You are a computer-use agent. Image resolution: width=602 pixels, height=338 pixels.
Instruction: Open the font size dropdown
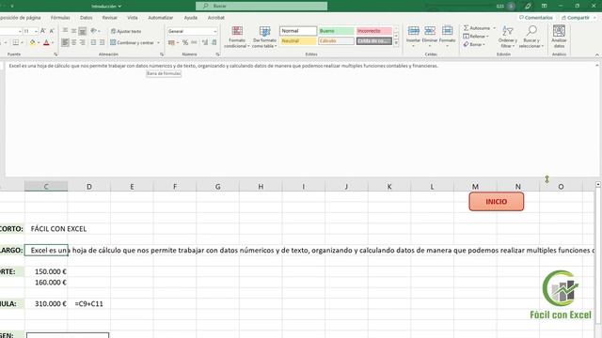36,31
